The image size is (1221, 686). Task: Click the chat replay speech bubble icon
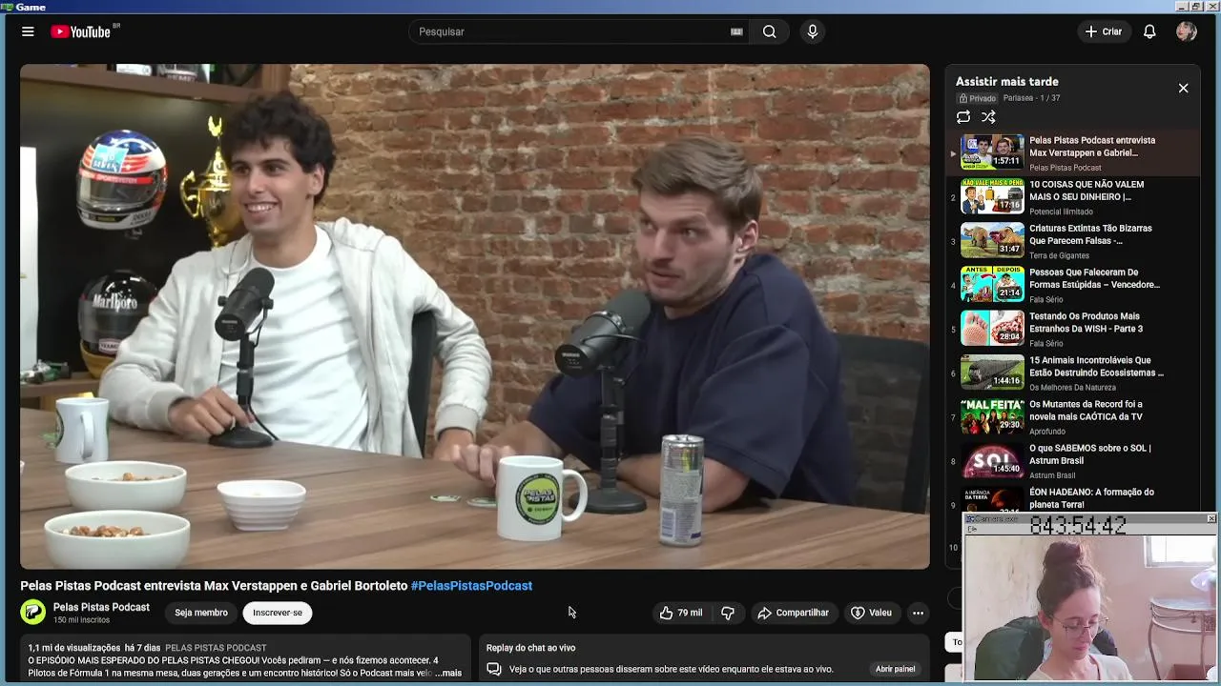click(494, 669)
